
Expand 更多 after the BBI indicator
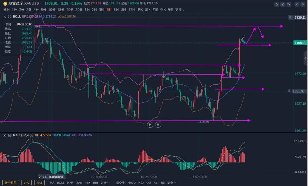pos(105,182)
